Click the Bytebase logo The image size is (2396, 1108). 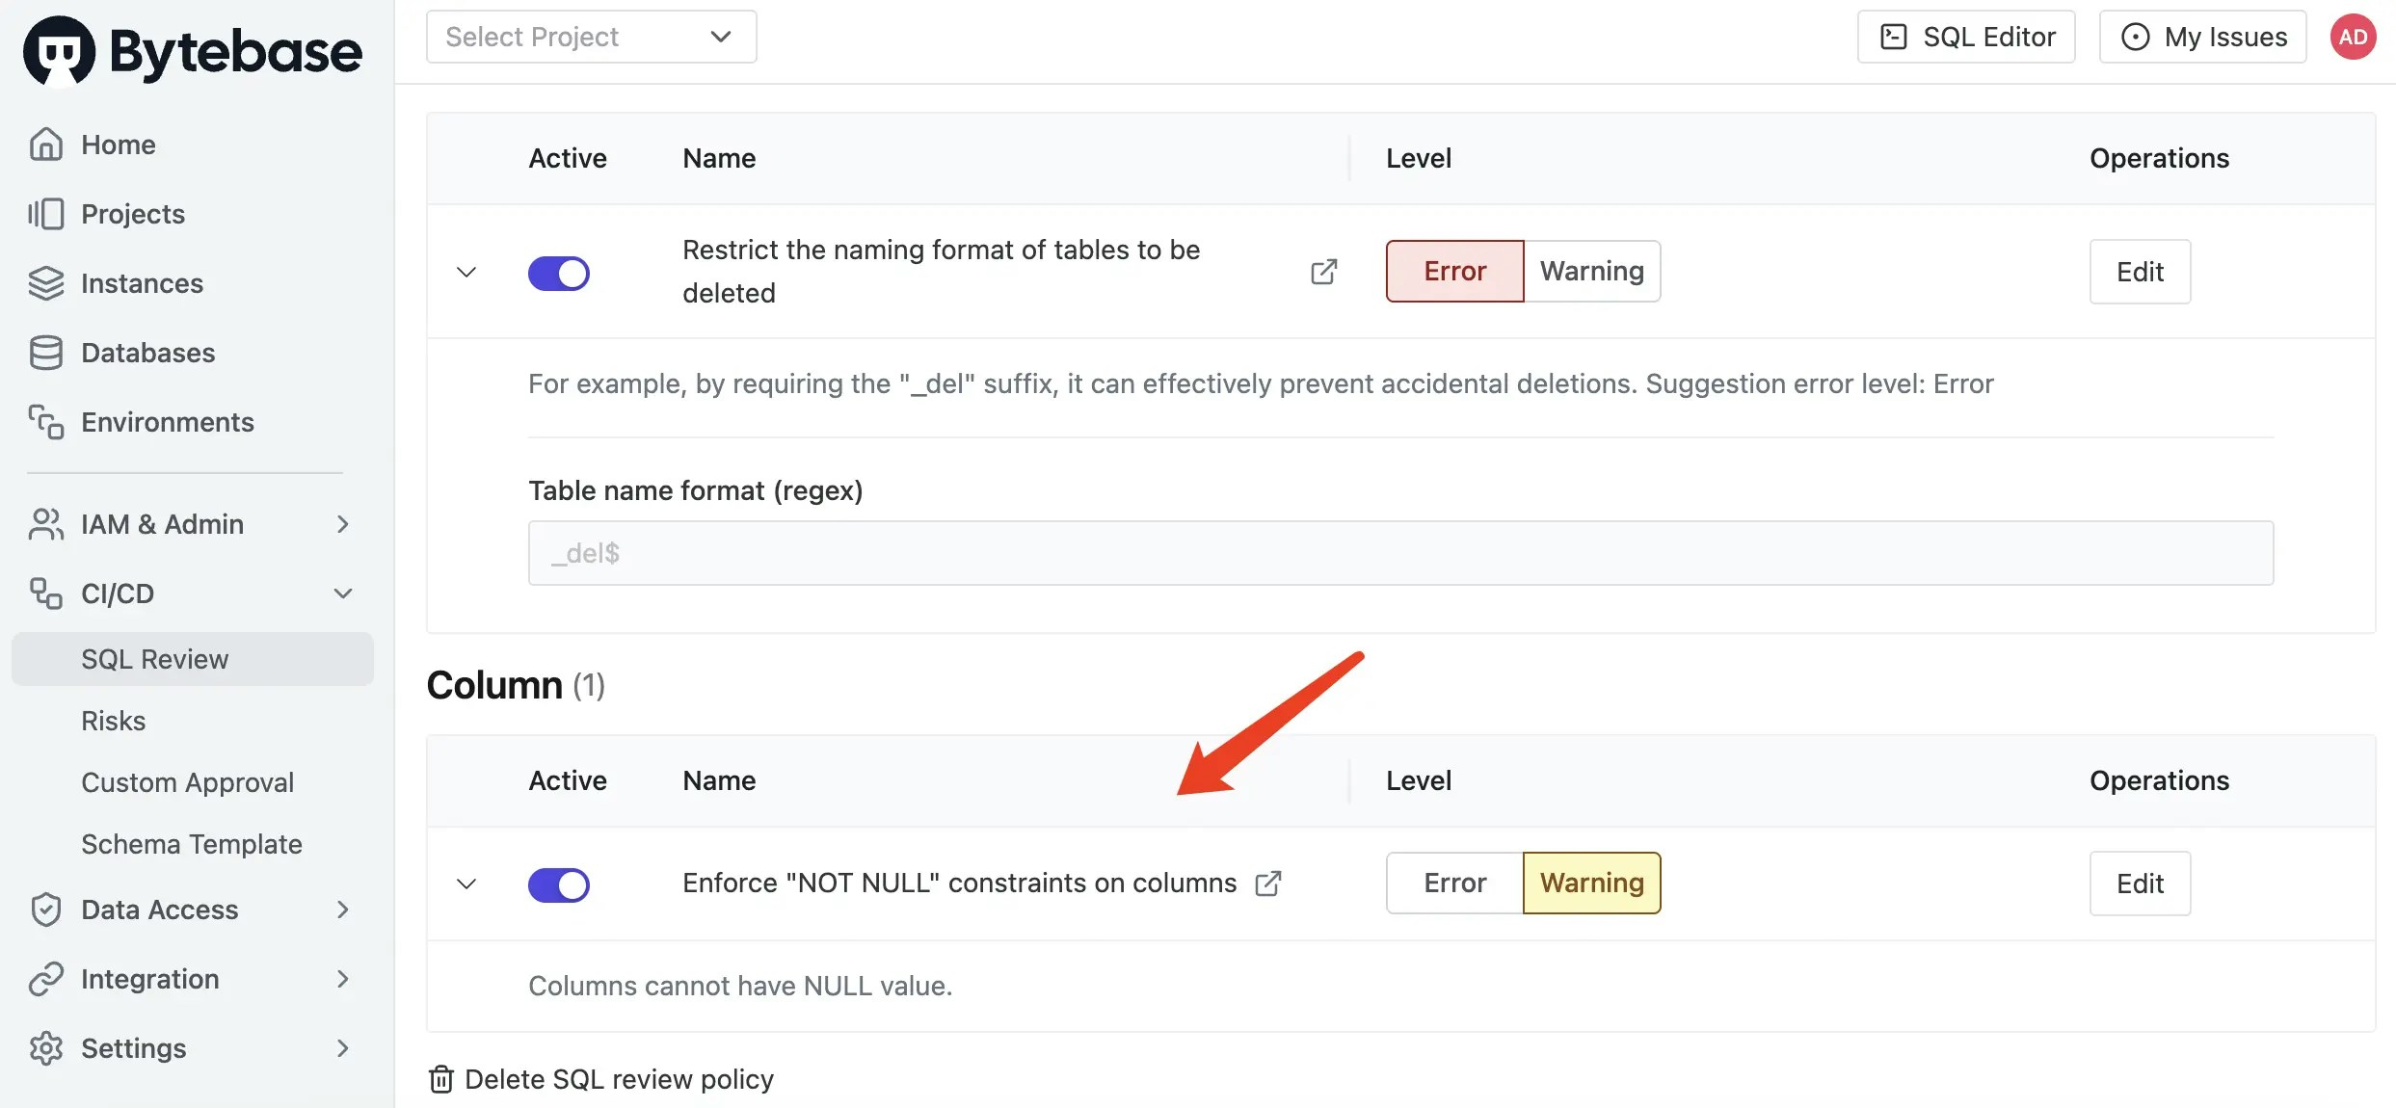(x=191, y=50)
